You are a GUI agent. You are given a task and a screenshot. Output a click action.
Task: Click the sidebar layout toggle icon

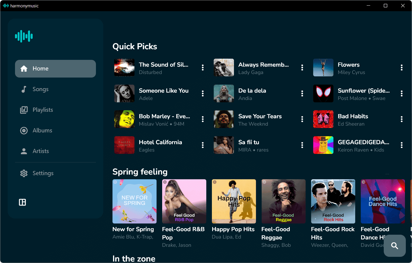[x=22, y=202]
